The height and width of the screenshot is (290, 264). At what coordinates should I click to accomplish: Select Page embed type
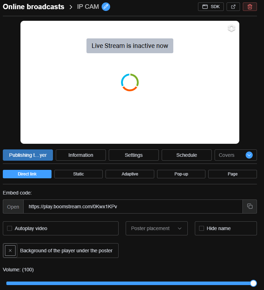(233, 174)
